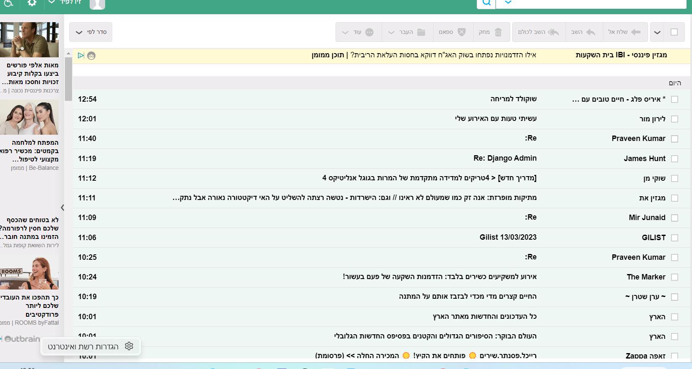Check the box for James Hunt email
This screenshot has height=369, width=692.
coord(674,159)
